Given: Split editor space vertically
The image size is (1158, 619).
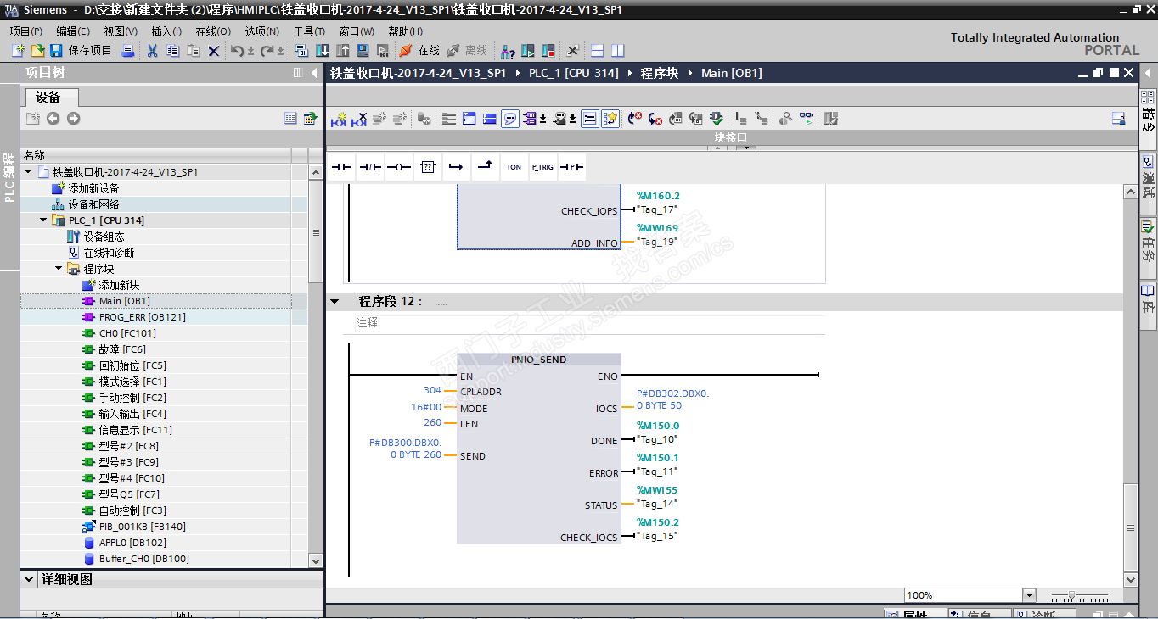Looking at the screenshot, I should pyautogui.click(x=617, y=51).
